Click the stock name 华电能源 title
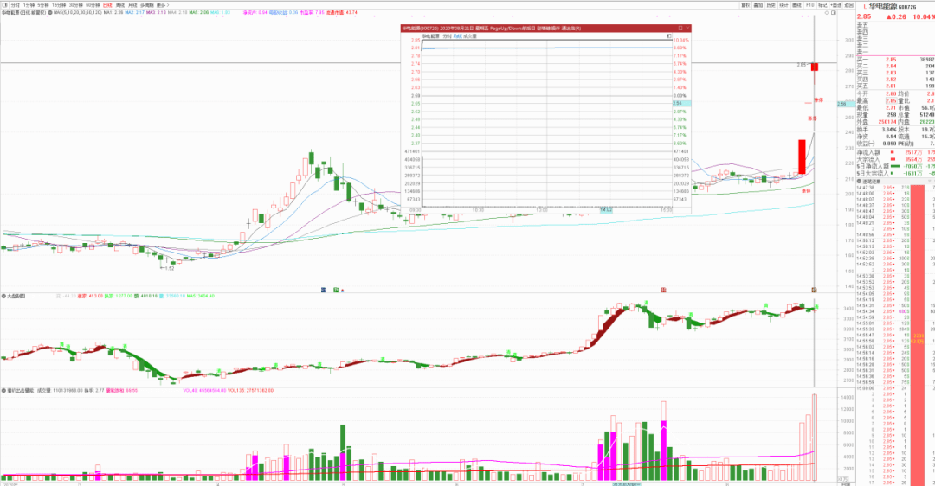 coord(882,6)
